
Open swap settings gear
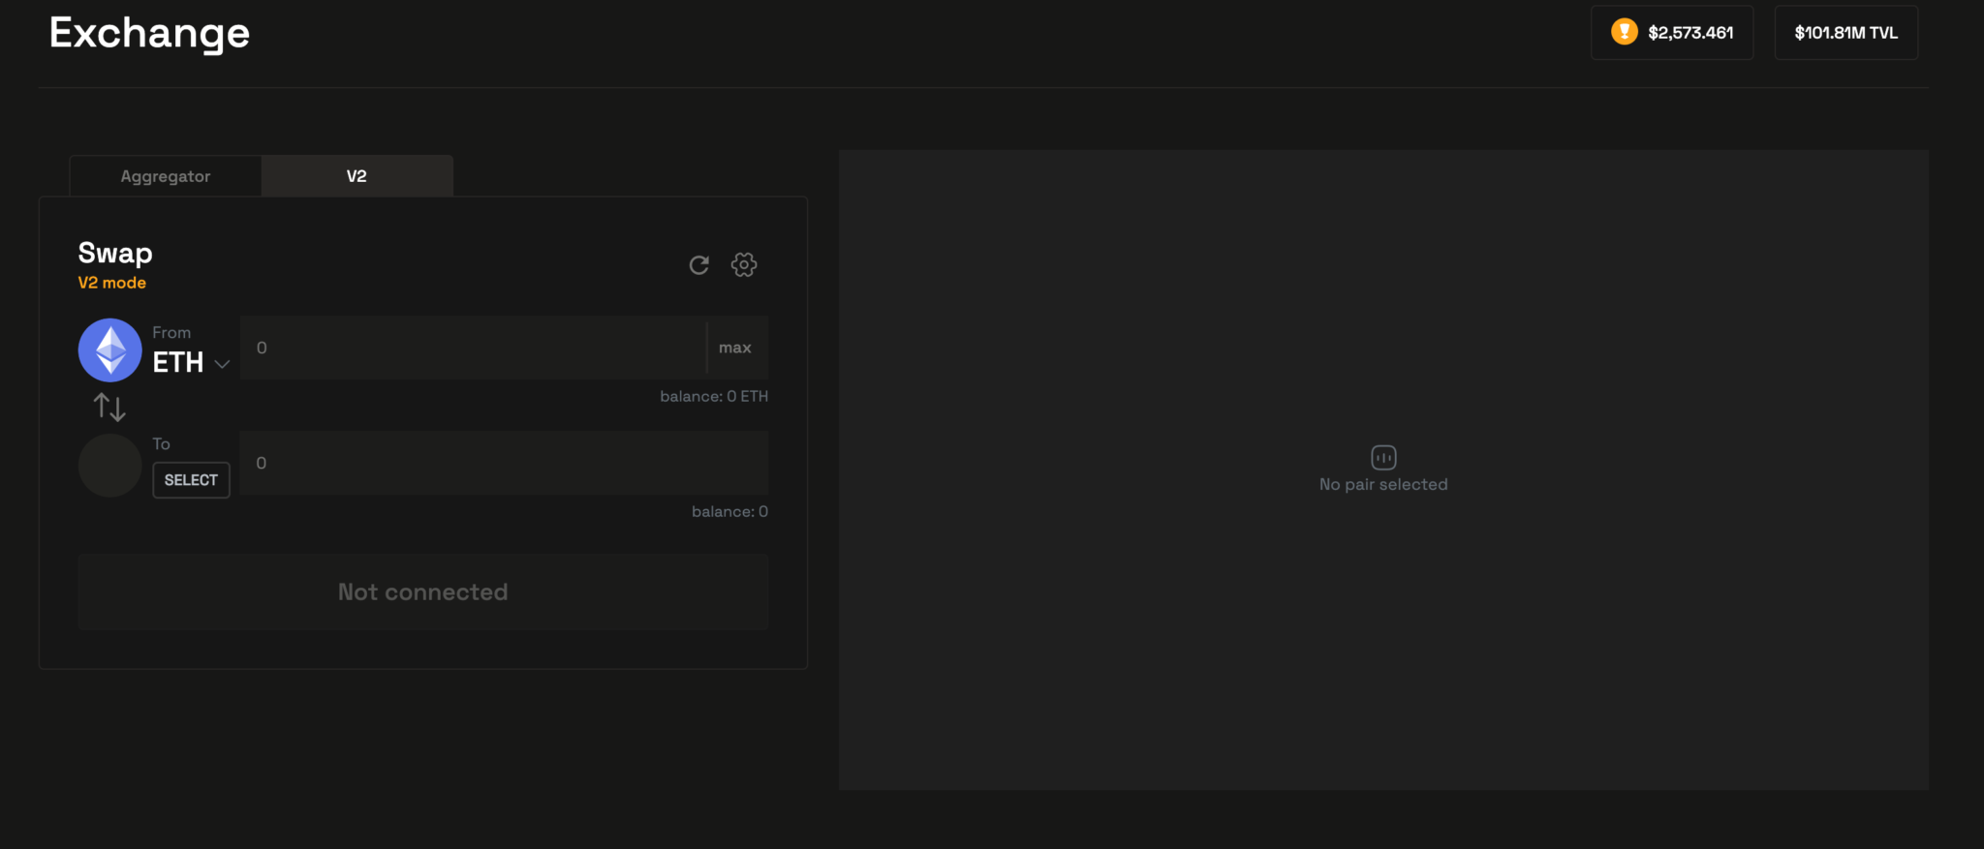tap(744, 265)
